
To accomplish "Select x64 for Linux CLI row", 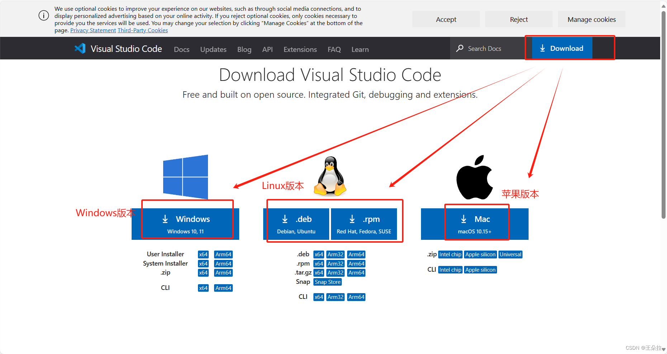I will tap(319, 297).
